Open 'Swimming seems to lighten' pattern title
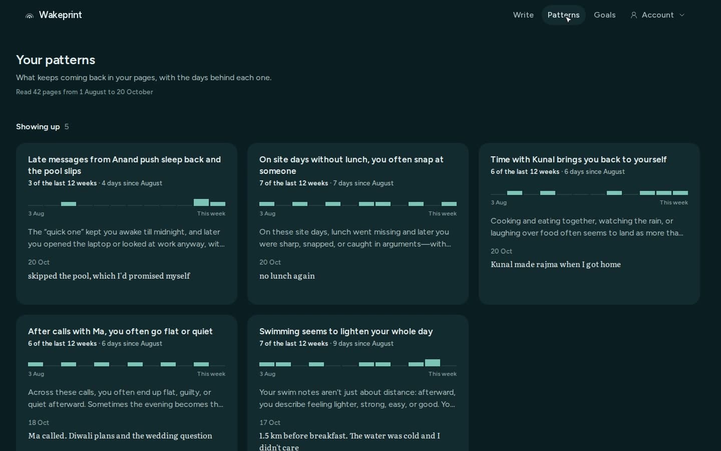Viewport: 721px width, 451px height. coord(346,331)
